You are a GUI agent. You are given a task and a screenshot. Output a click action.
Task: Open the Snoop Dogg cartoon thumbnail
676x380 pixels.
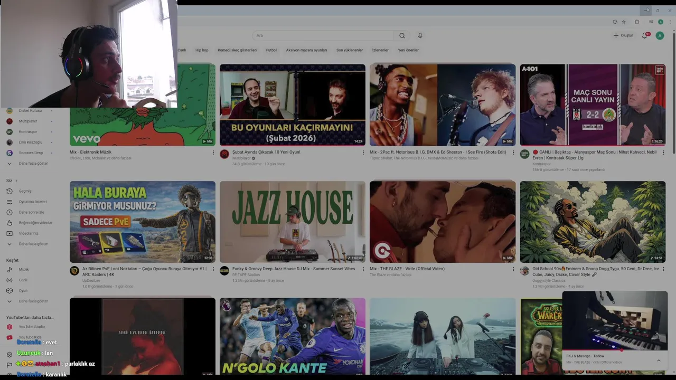(x=593, y=222)
